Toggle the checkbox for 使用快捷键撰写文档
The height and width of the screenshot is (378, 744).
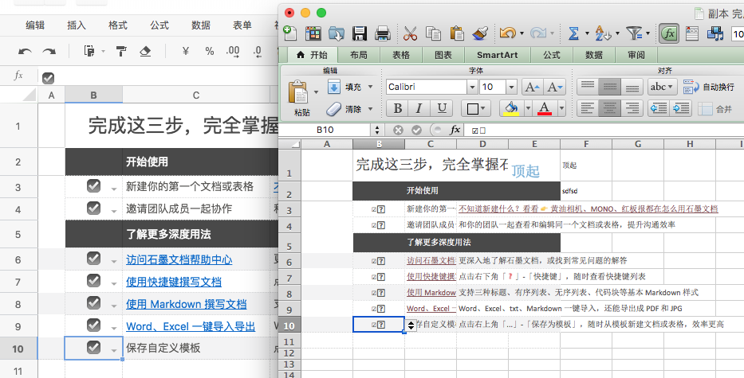[93, 281]
